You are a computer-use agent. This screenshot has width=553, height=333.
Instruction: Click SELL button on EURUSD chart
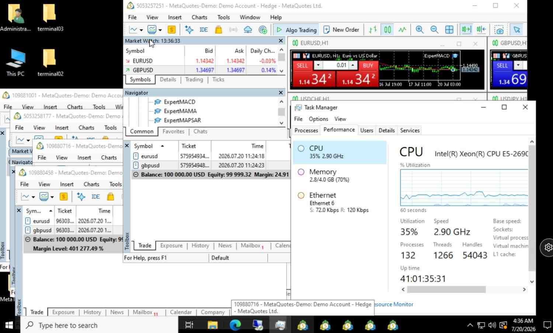pos(302,65)
